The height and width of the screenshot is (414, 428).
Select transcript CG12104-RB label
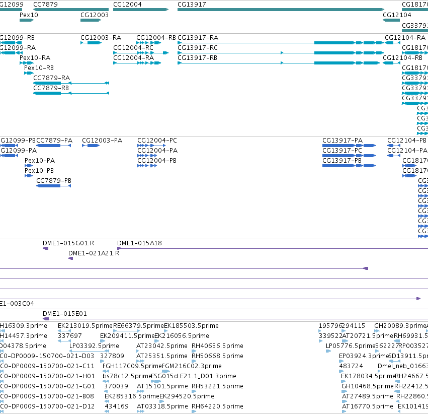click(403, 58)
